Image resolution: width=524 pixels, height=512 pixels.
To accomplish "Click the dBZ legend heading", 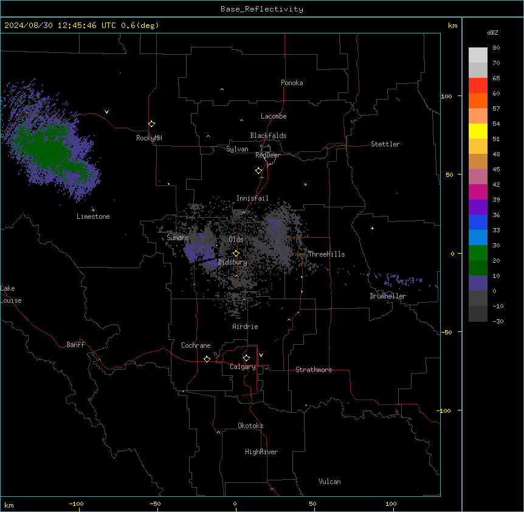I will pyautogui.click(x=492, y=32).
